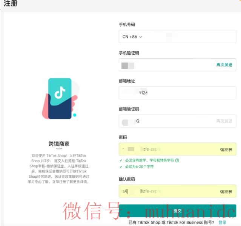Submit the registration form
This screenshot has height=226, width=241.
tap(177, 211)
